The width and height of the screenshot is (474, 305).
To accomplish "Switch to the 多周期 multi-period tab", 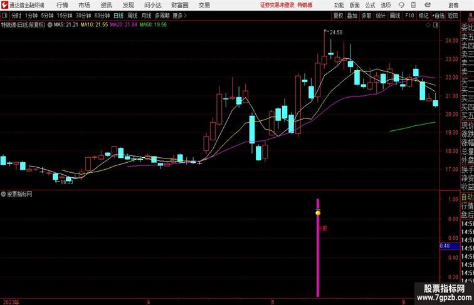I will coord(162,16).
